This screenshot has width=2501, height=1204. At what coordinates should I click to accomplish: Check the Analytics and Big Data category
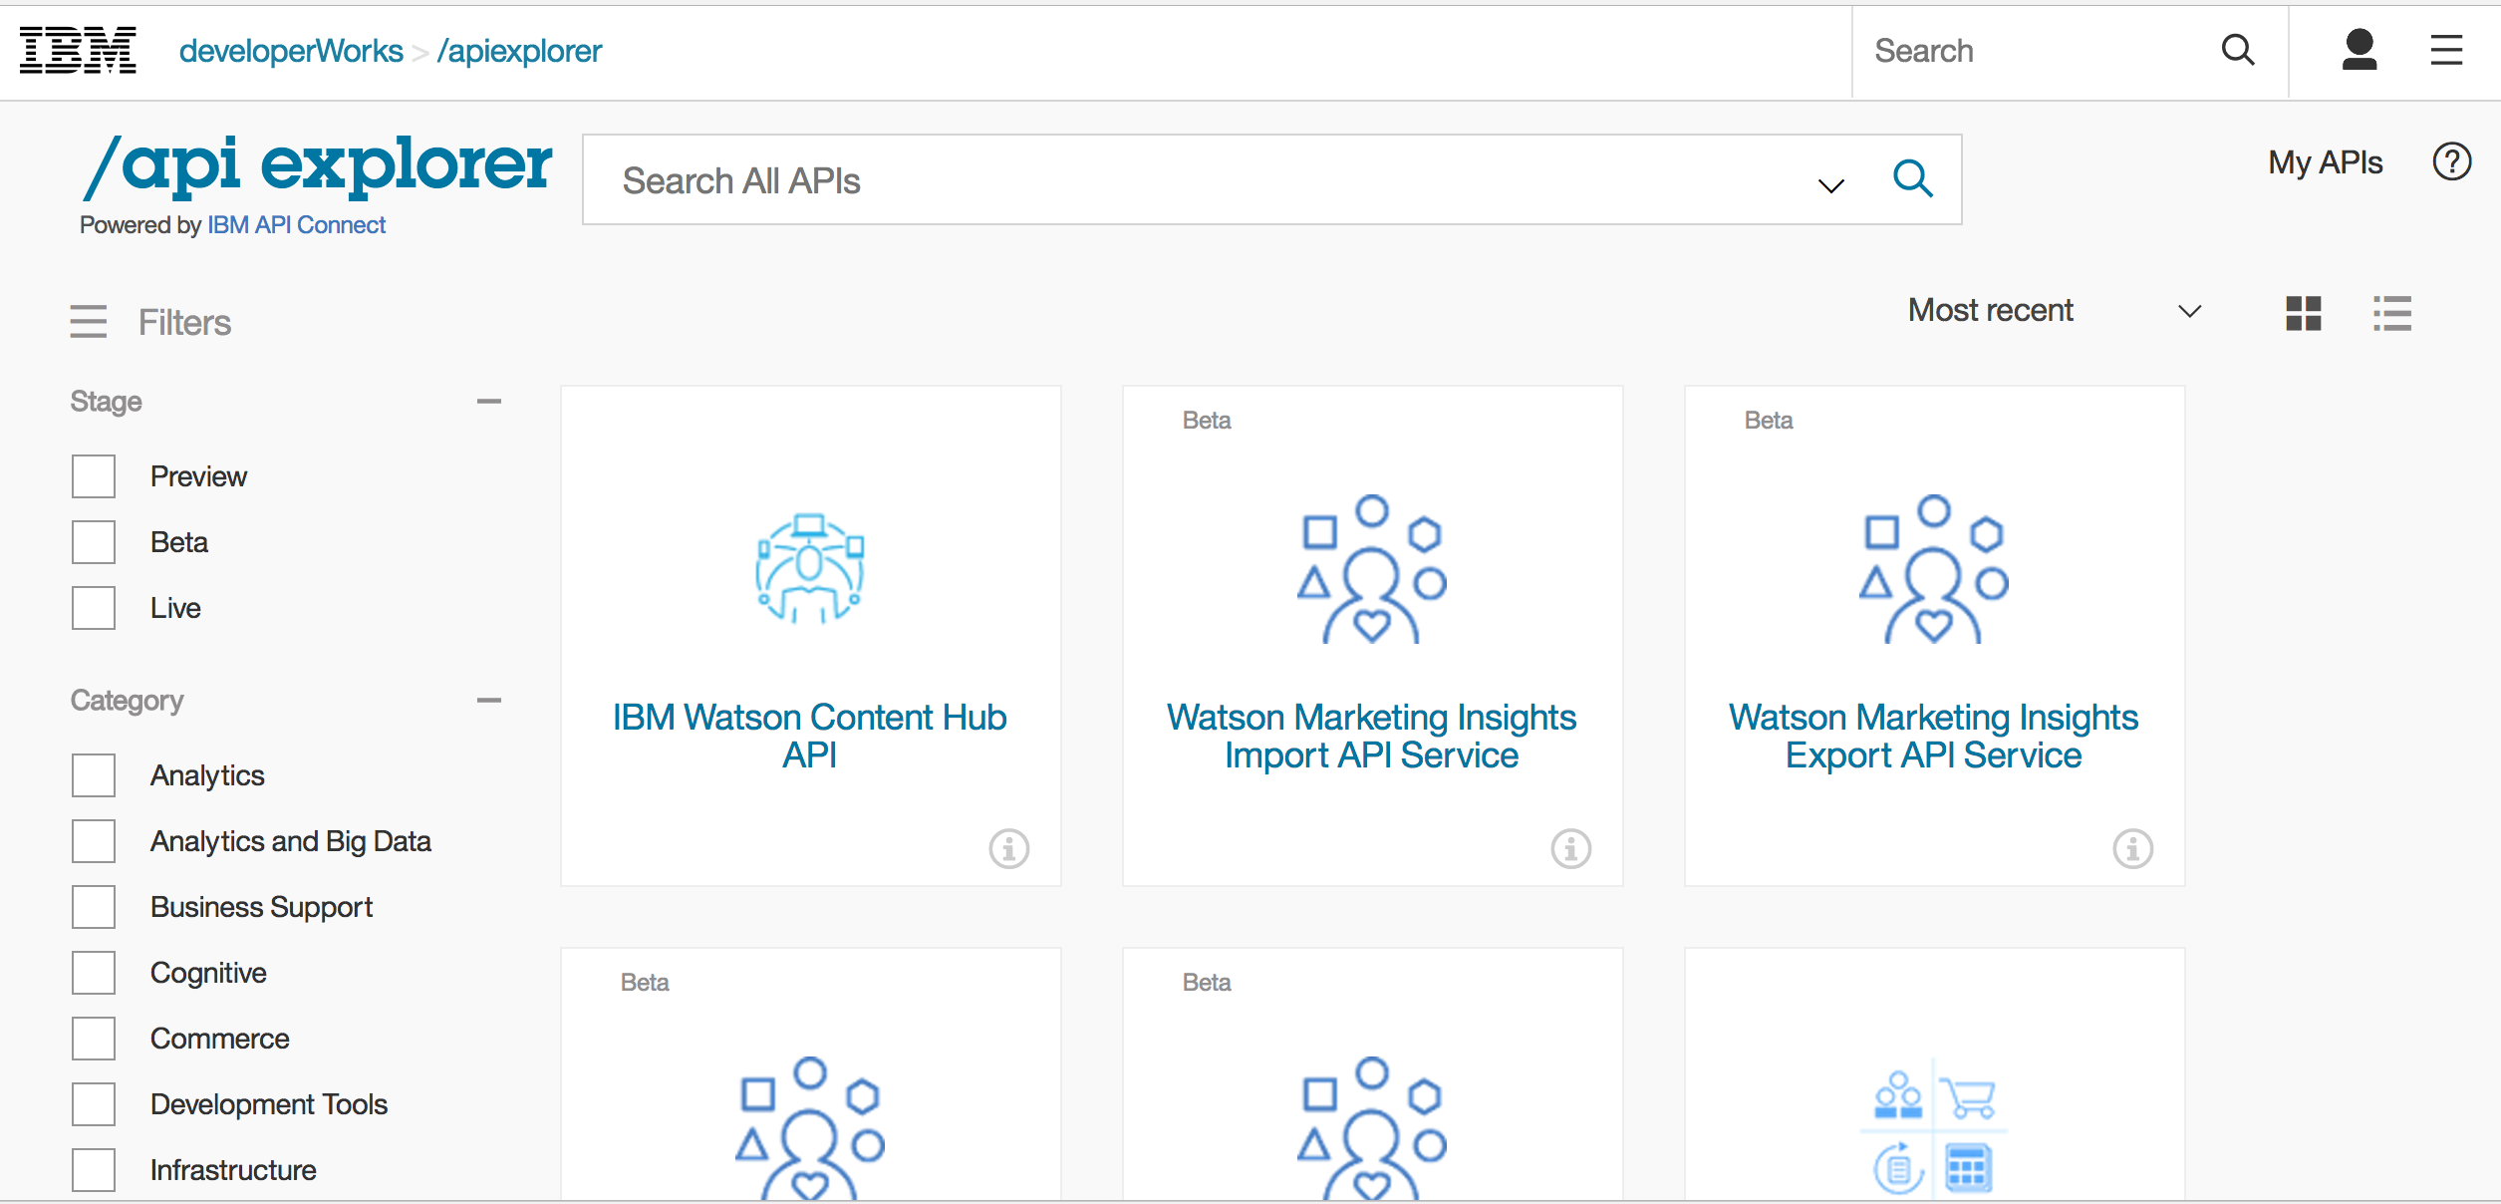point(94,841)
